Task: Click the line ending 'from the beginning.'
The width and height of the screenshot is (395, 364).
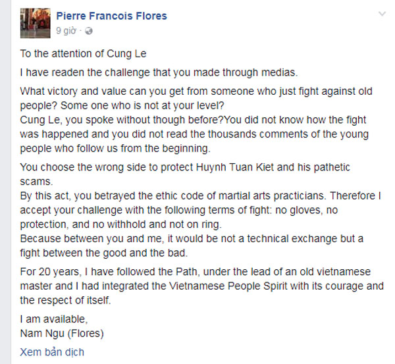Action: pos(115,148)
